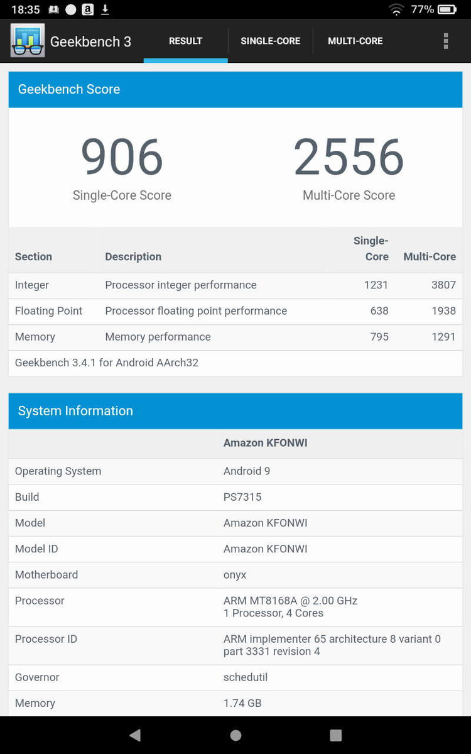The image size is (471, 754).
Task: Tap the ARM implementer 65 architecture value
Action: [x=332, y=645]
